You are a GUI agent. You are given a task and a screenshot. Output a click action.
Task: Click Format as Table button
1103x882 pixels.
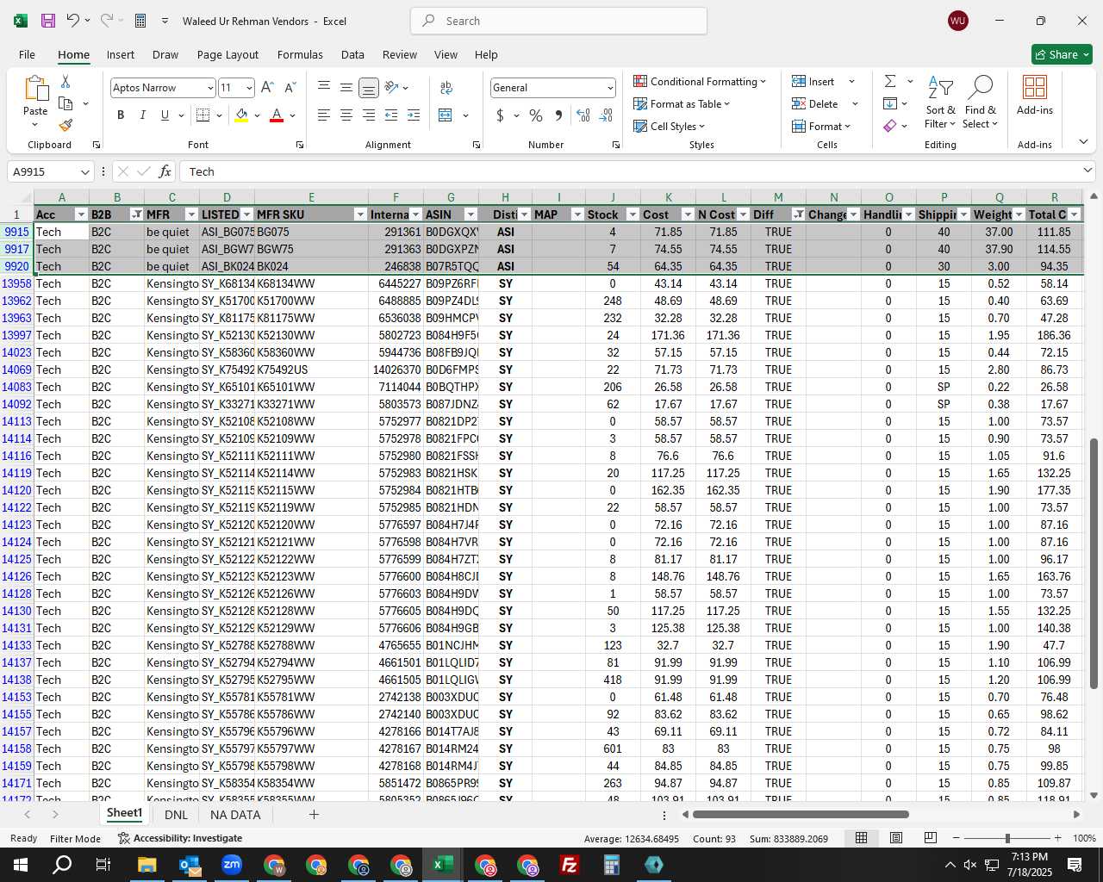pos(682,103)
